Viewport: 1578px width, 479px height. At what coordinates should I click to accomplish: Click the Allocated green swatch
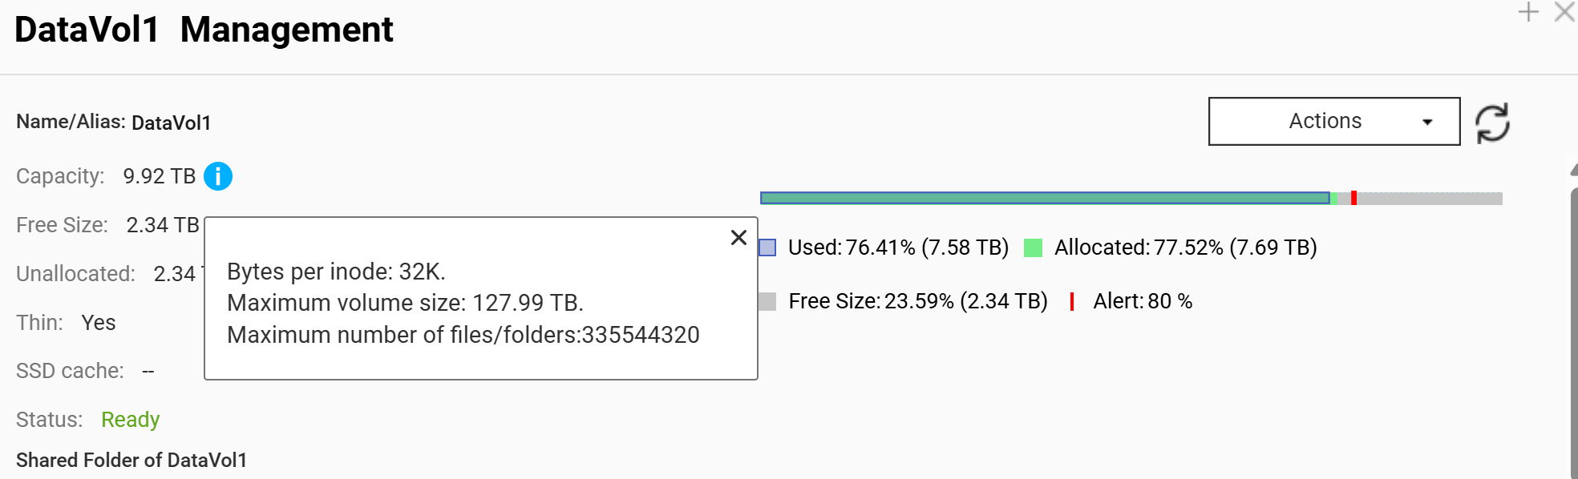click(1033, 248)
